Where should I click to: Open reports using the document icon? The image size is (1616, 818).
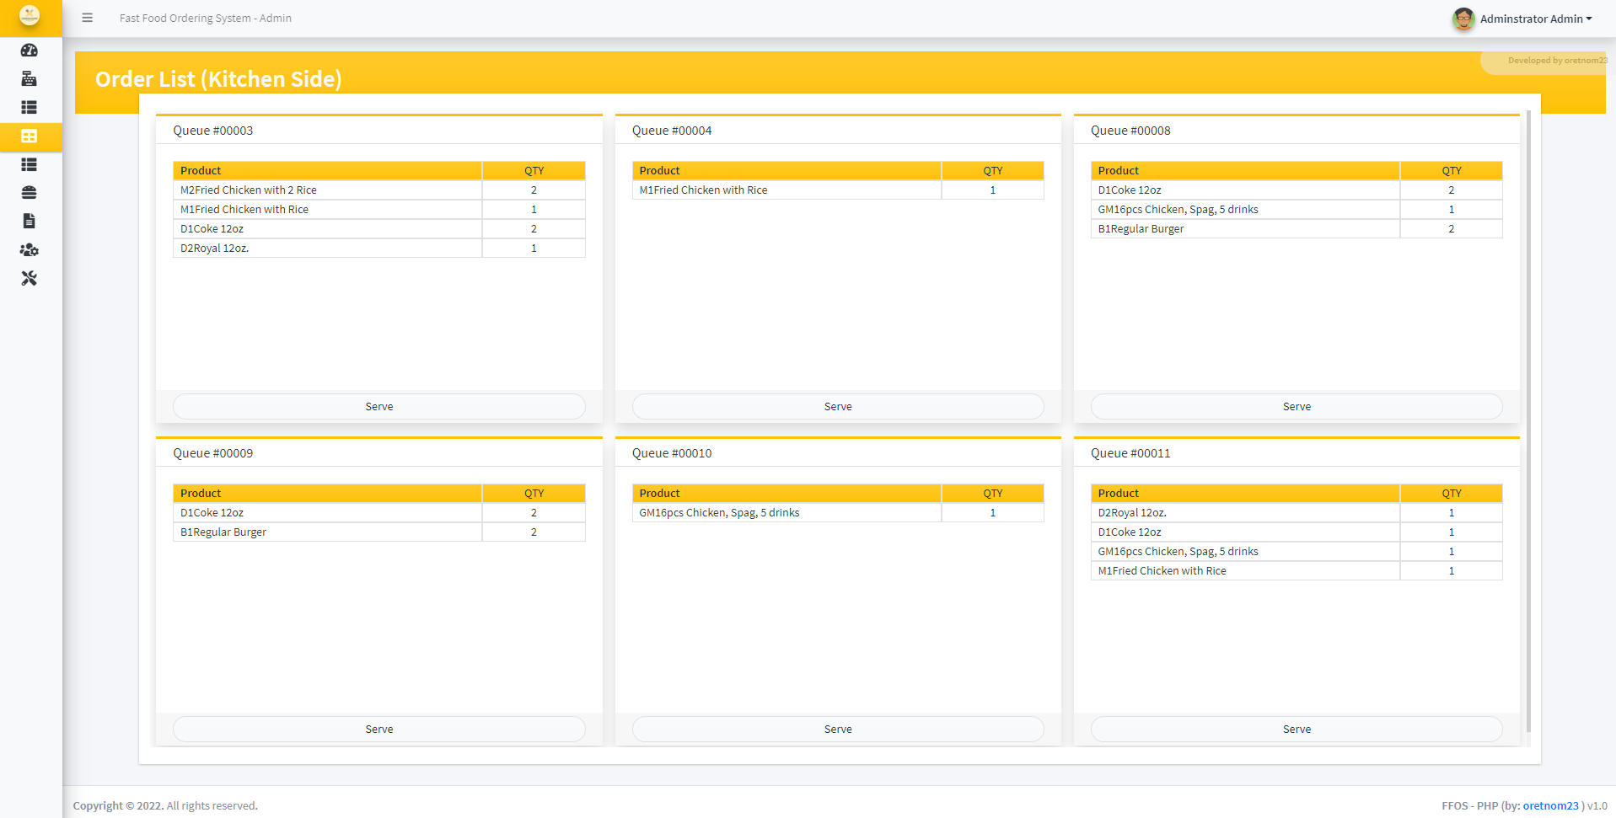[x=30, y=221]
